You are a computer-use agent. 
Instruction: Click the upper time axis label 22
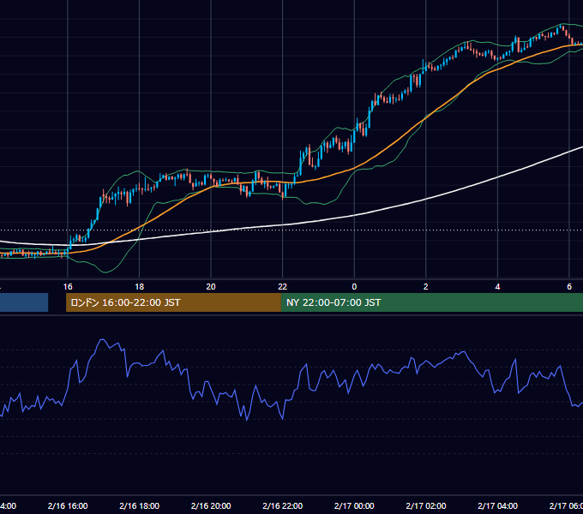283,287
